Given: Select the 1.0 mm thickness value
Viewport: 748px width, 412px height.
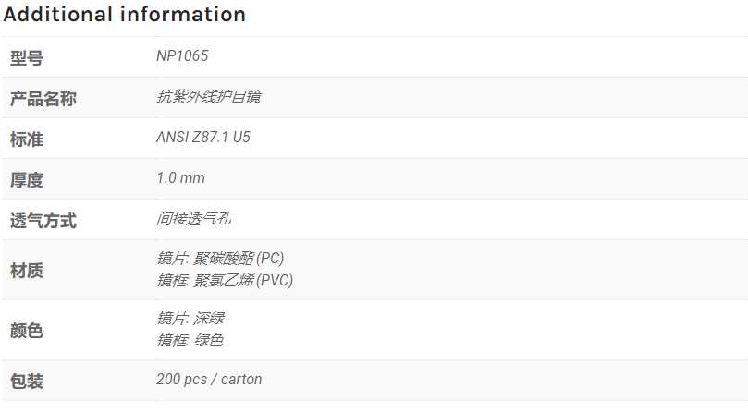Looking at the screenshot, I should pyautogui.click(x=181, y=178).
